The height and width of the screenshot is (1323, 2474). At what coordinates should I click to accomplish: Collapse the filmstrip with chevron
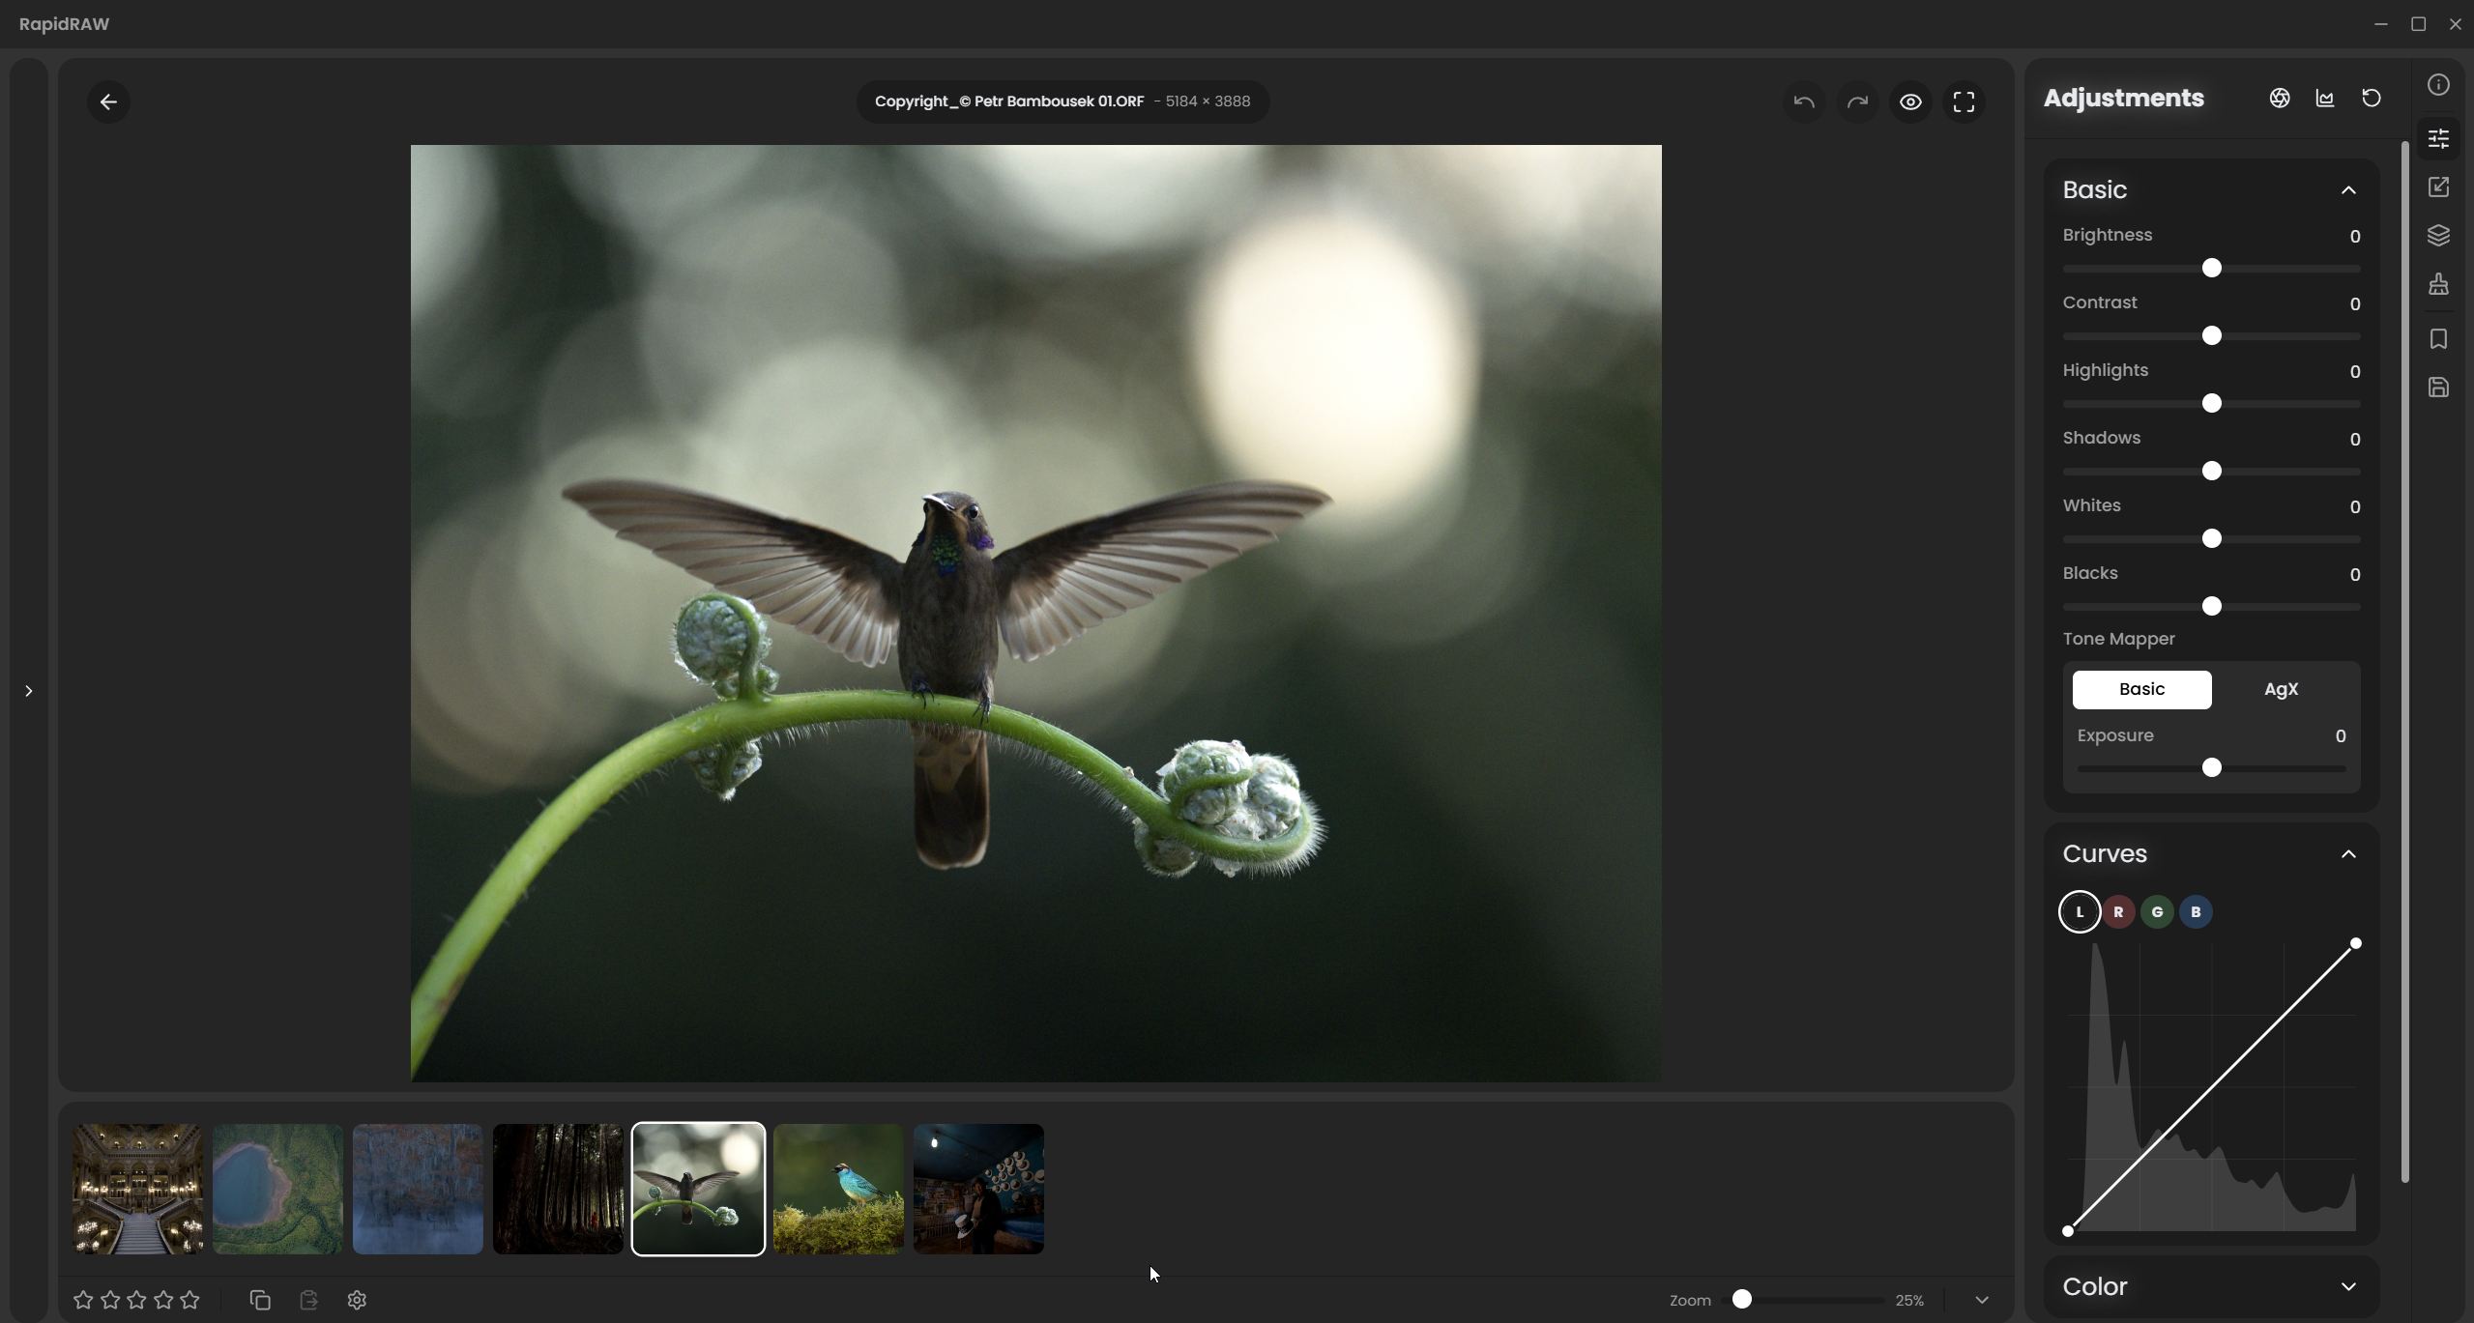pos(1981,1300)
